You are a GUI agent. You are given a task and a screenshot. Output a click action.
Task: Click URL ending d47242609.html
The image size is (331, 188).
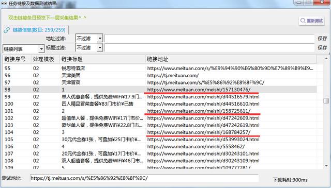pyautogui.click(x=203, y=118)
